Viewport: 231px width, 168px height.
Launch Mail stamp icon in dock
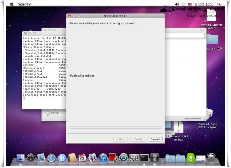[41, 158]
